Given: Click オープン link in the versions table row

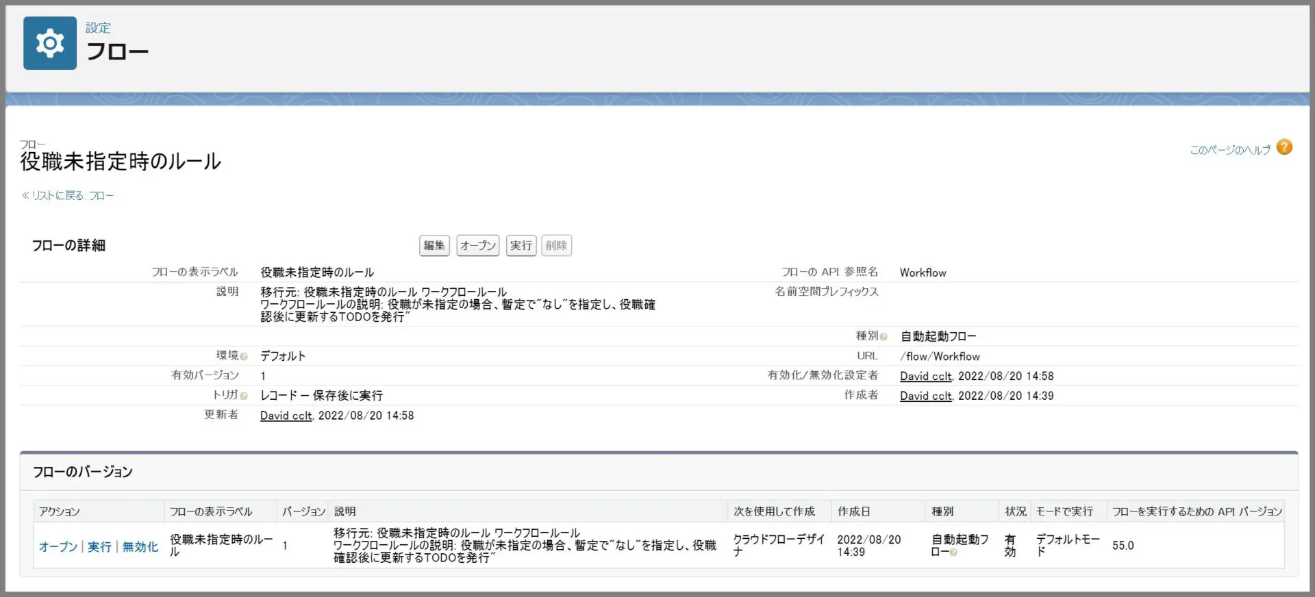Looking at the screenshot, I should (58, 546).
